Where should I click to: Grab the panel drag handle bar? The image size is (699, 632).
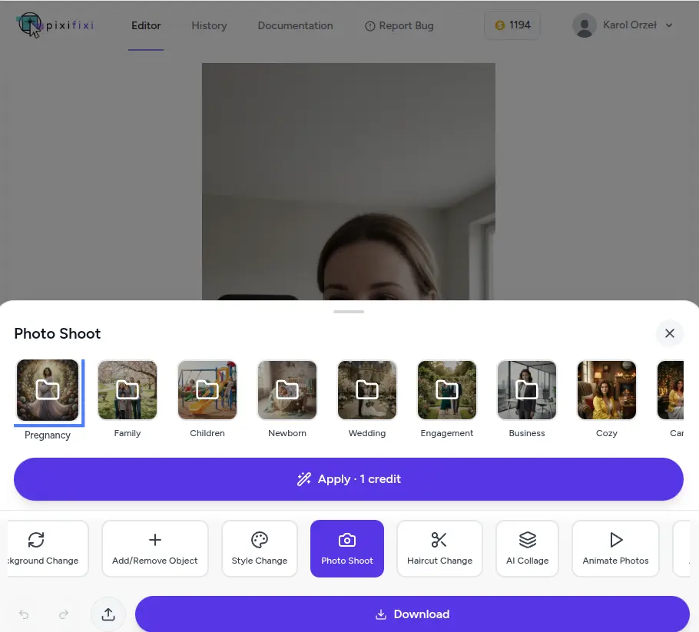point(349,312)
